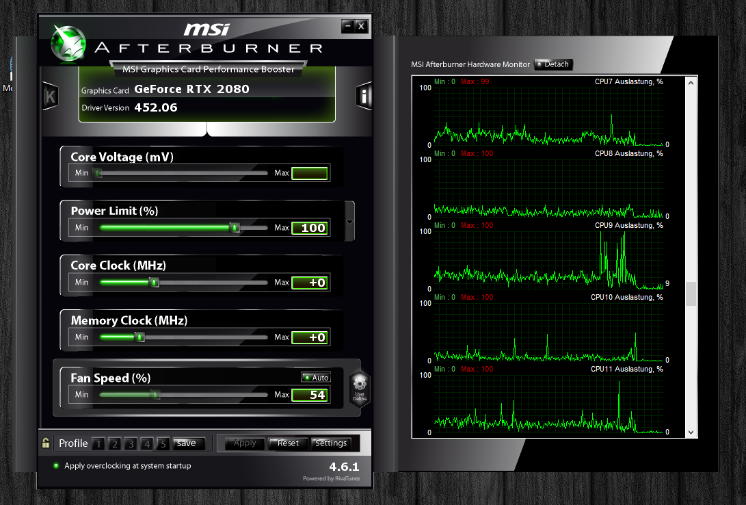Select profile slot 5
Image resolution: width=746 pixels, height=505 pixels.
163,443
